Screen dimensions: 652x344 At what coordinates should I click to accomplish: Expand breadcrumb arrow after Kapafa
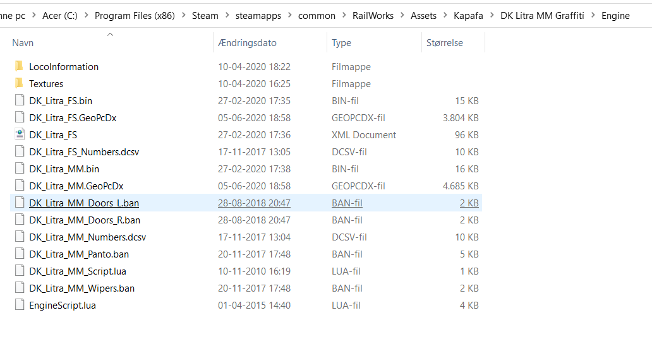click(x=492, y=16)
